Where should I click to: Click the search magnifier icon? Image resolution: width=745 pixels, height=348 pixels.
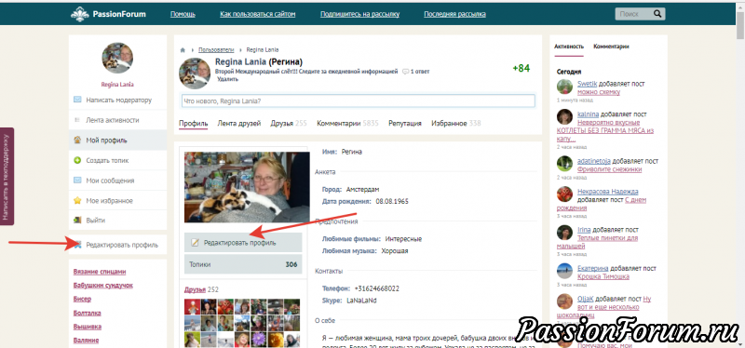(657, 14)
